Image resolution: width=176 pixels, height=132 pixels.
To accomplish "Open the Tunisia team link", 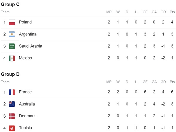I will [26, 128].
